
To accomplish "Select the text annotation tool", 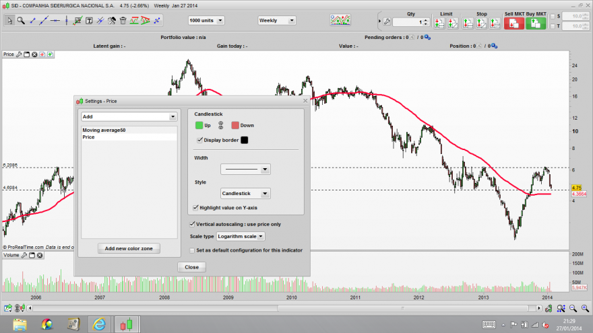I will (89, 20).
